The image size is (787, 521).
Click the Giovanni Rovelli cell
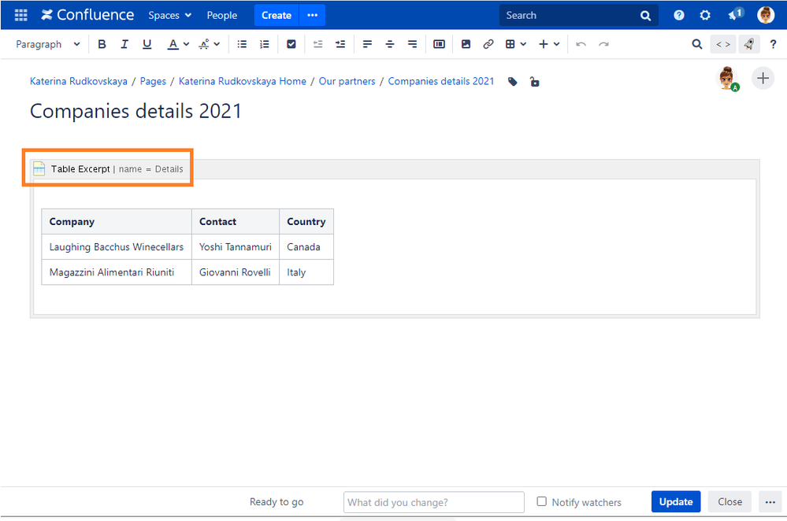(236, 272)
